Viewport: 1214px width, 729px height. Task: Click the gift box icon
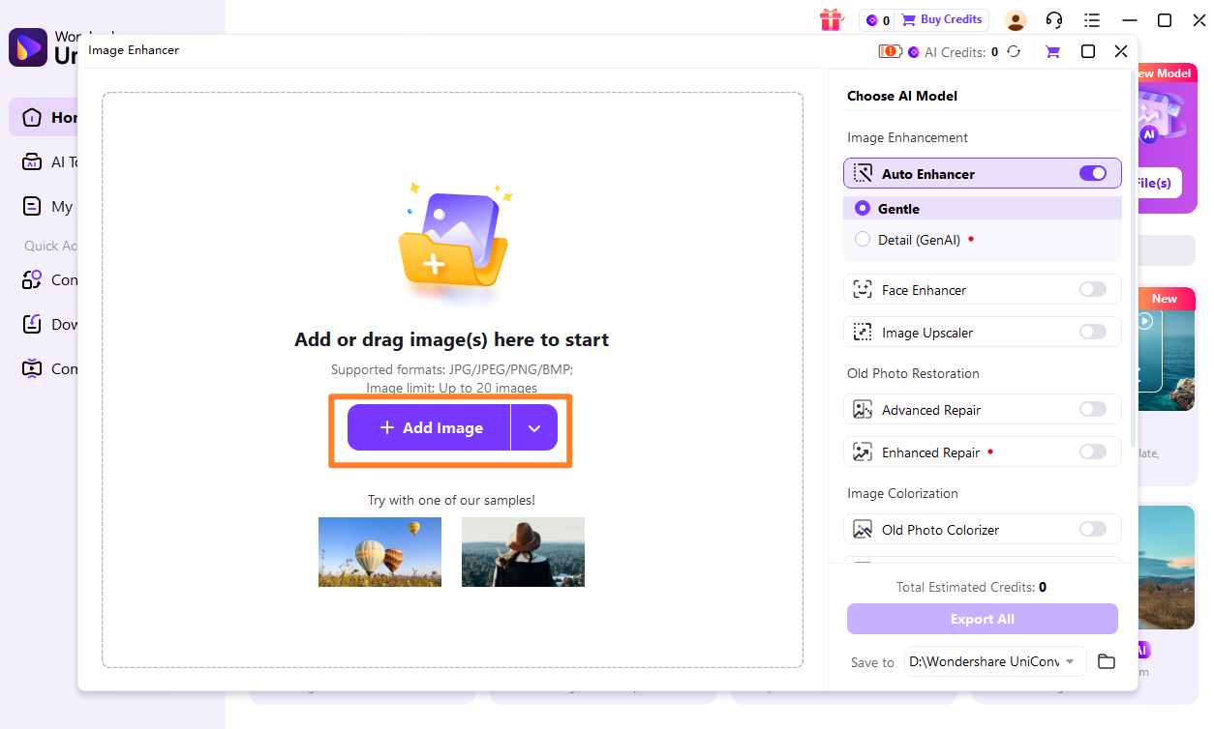point(831,19)
